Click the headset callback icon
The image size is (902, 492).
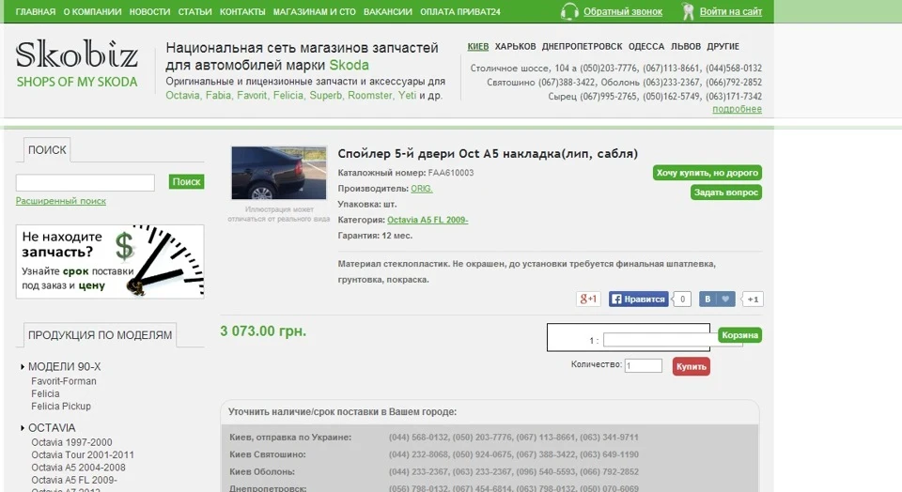(x=569, y=11)
